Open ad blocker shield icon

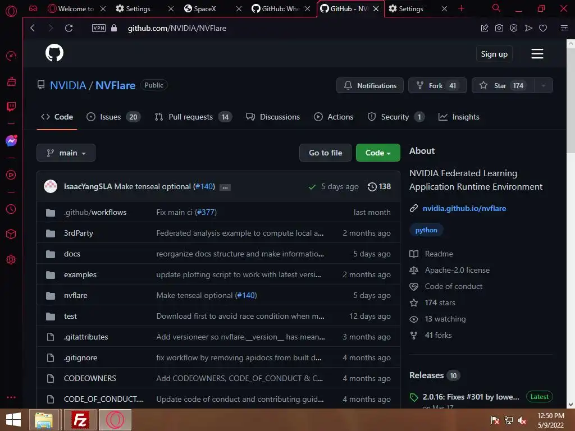click(x=514, y=28)
